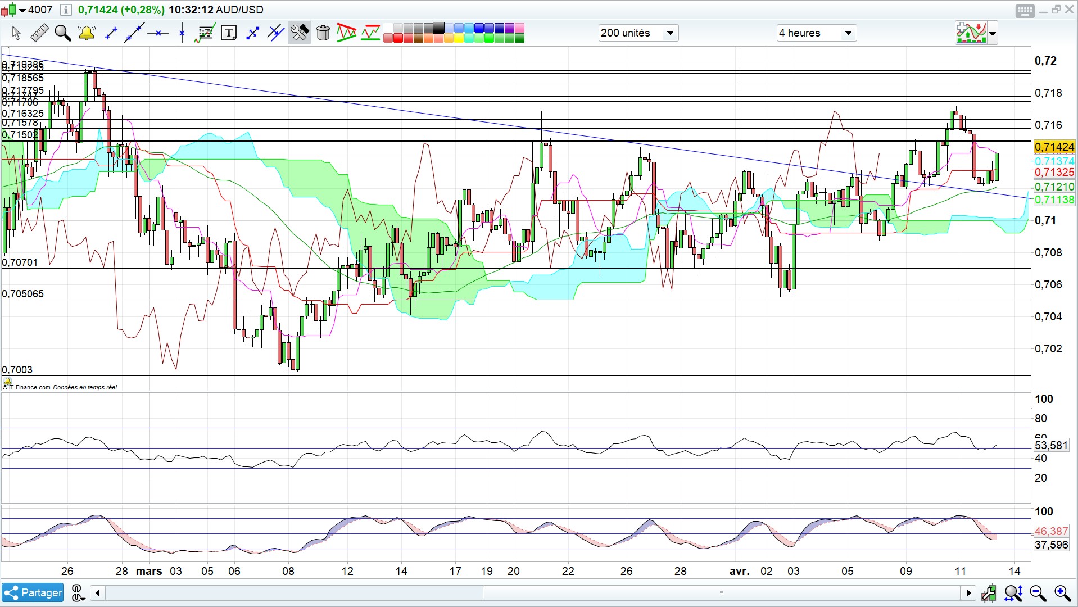The height and width of the screenshot is (607, 1078).
Task: Select the arrow cursor tool
Action: [16, 33]
